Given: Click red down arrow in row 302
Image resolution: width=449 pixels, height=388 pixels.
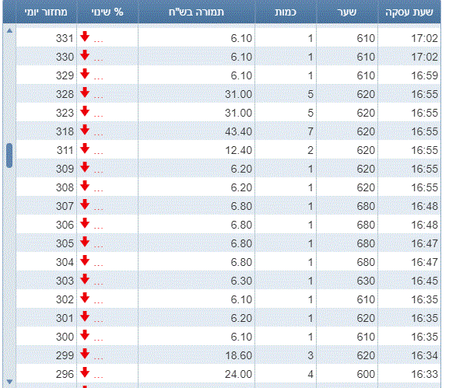Looking at the screenshot, I should point(85,298).
